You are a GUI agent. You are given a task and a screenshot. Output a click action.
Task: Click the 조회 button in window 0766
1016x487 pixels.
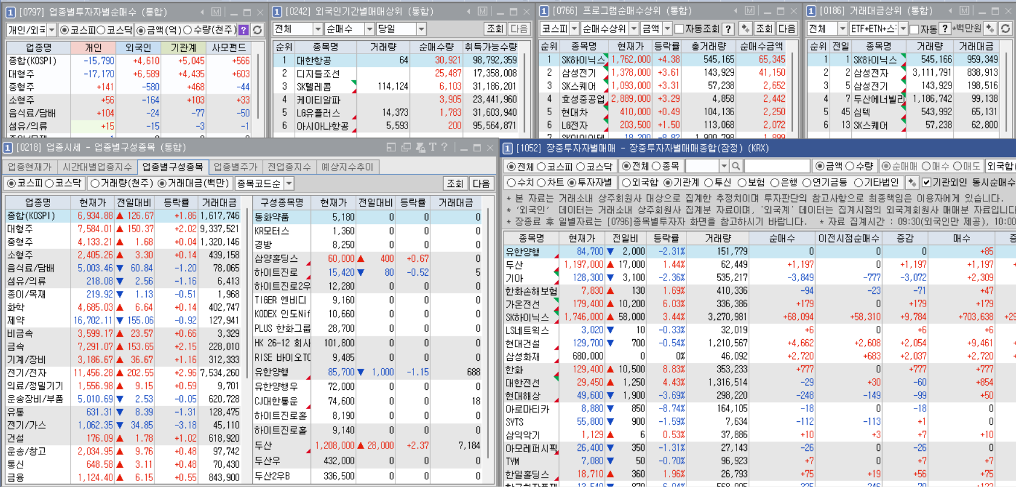coord(764,29)
